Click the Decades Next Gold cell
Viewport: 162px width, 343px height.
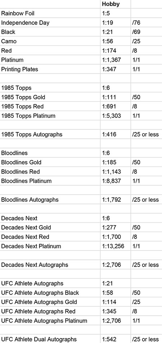tap(50, 227)
